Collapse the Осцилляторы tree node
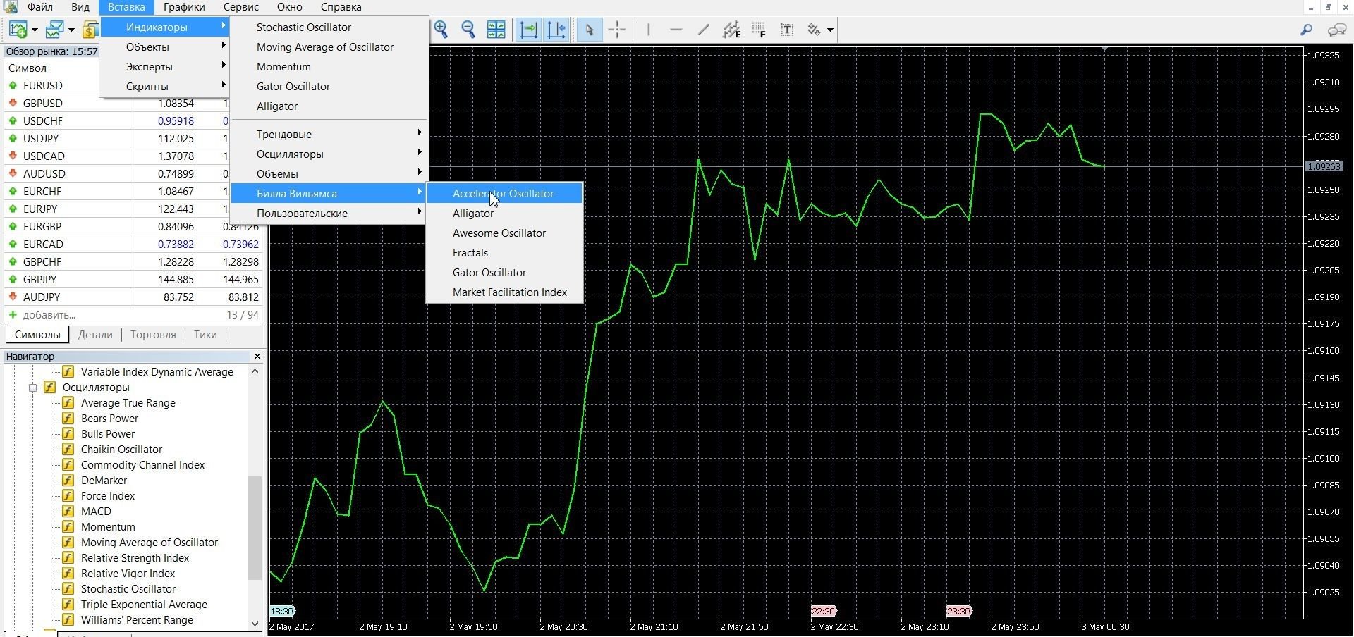 [32, 388]
